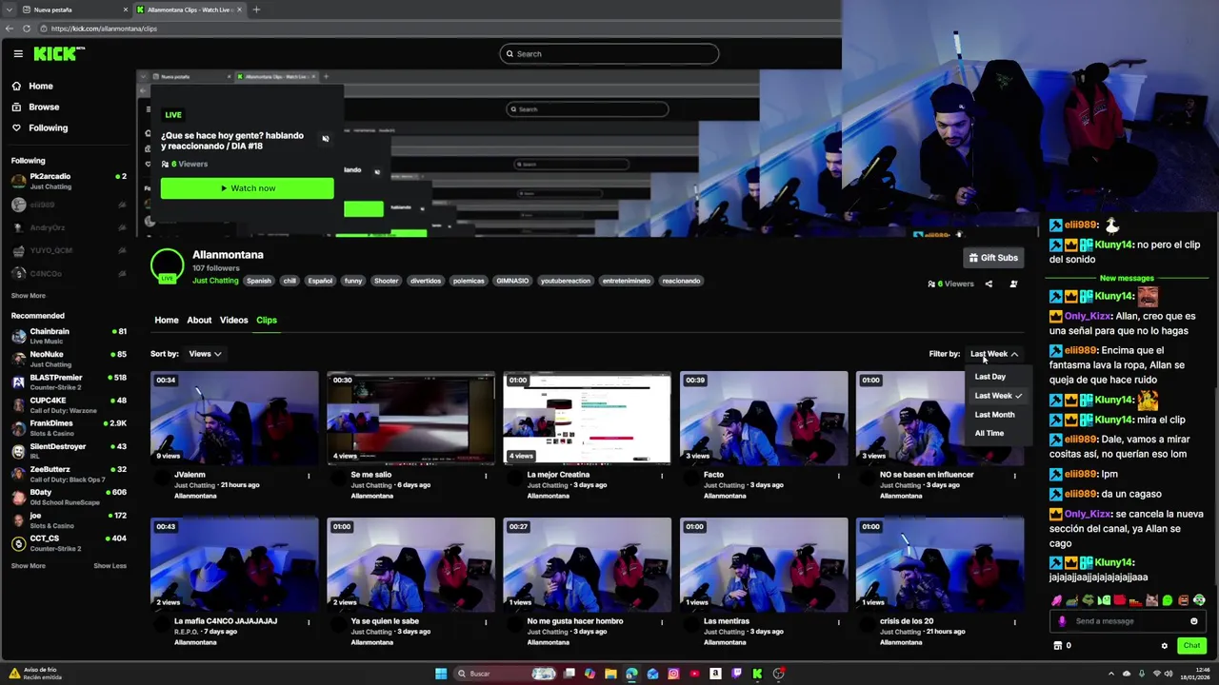Switch to the Home channel tab

167,321
